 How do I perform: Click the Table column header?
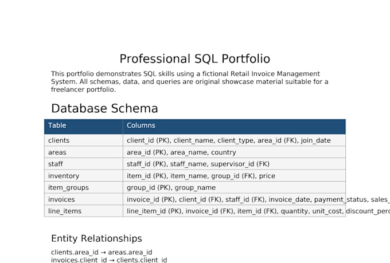[84, 127]
